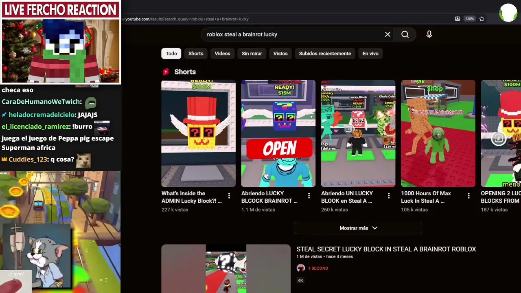521x293 pixels.
Task: Click the 4K quality badge
Action: (300, 280)
